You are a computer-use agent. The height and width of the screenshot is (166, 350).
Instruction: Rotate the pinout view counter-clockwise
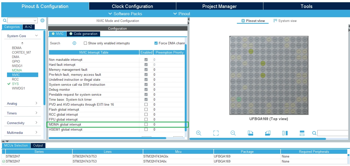(x=268, y=133)
